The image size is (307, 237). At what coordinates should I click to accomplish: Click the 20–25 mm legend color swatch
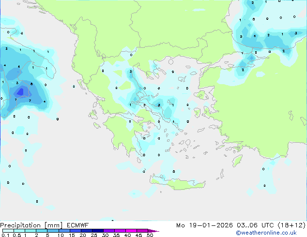pyautogui.click(x=87, y=231)
